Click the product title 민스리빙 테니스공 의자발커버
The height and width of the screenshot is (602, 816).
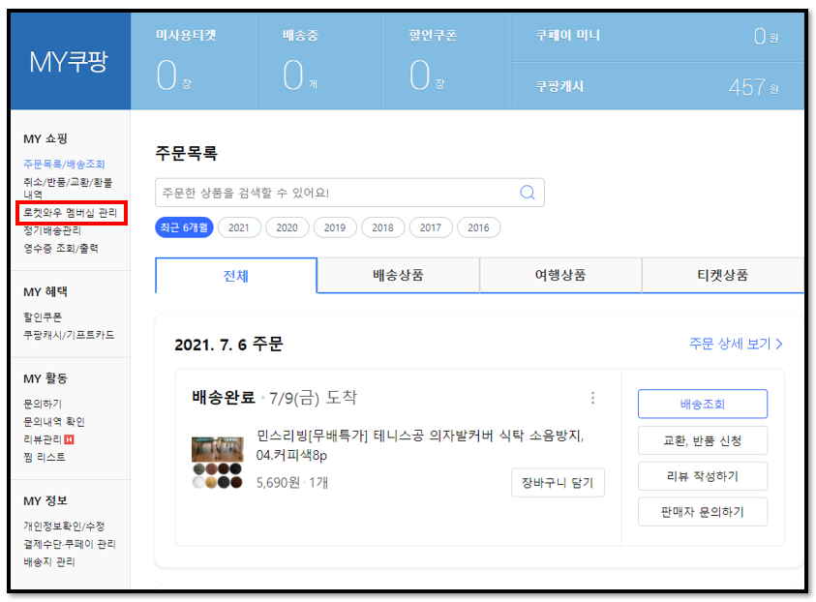click(x=420, y=445)
